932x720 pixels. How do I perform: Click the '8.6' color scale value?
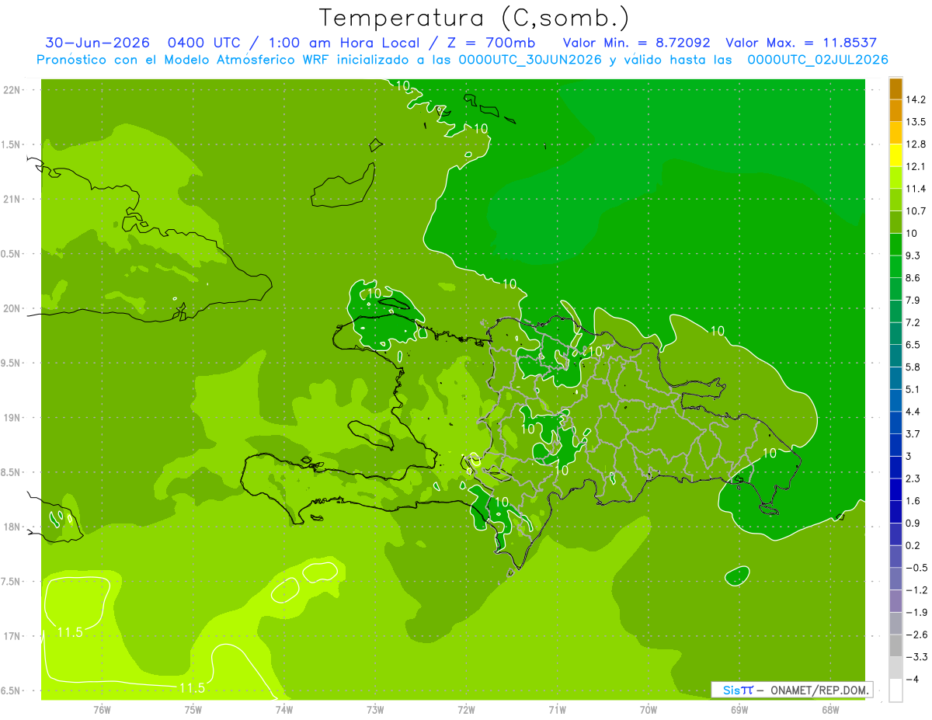[913, 278]
